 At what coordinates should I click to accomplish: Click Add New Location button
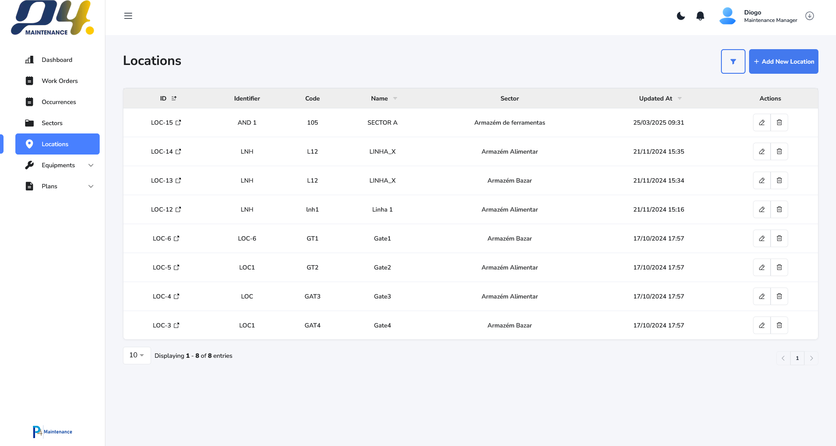(784, 61)
